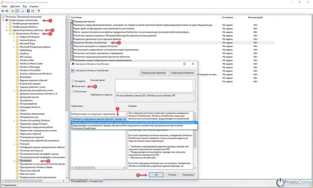The image size is (313, 188).
Task: Toggle the console tree toolbar icon
Action: (x=18, y=11)
